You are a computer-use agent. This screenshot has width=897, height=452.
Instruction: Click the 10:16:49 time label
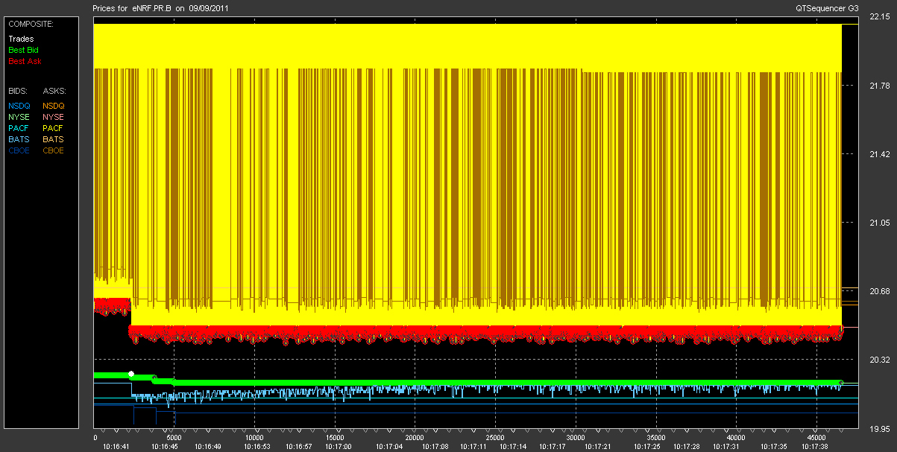click(208, 447)
